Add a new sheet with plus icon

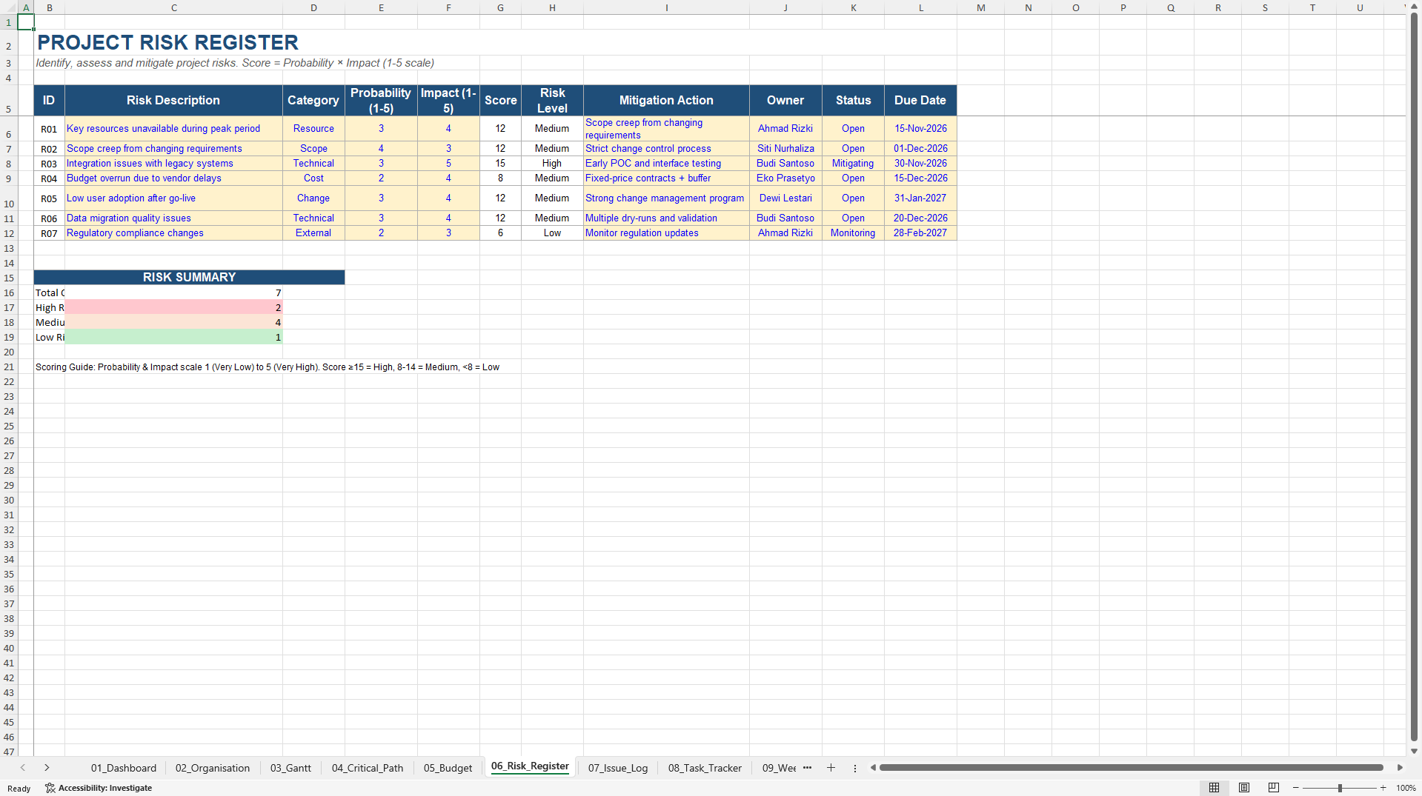click(831, 768)
